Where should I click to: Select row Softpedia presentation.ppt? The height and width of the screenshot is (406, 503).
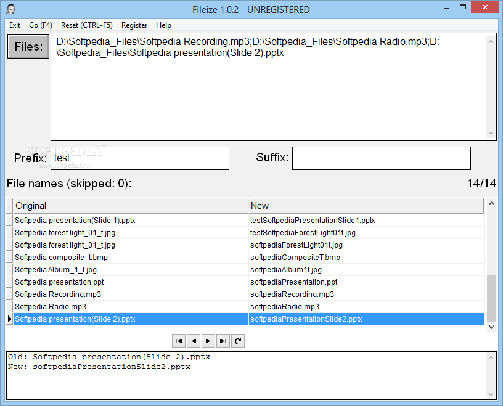click(x=131, y=282)
